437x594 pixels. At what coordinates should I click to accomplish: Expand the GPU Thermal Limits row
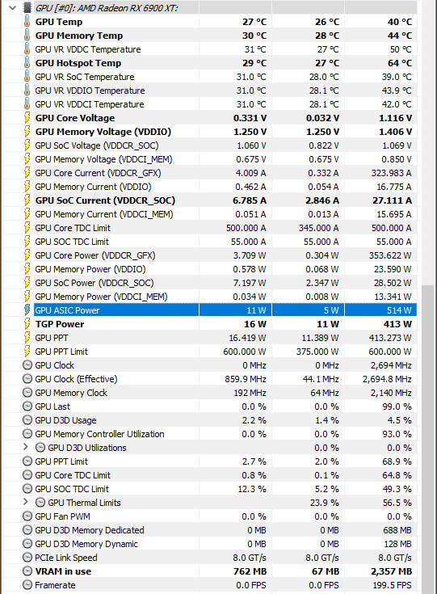point(26,503)
